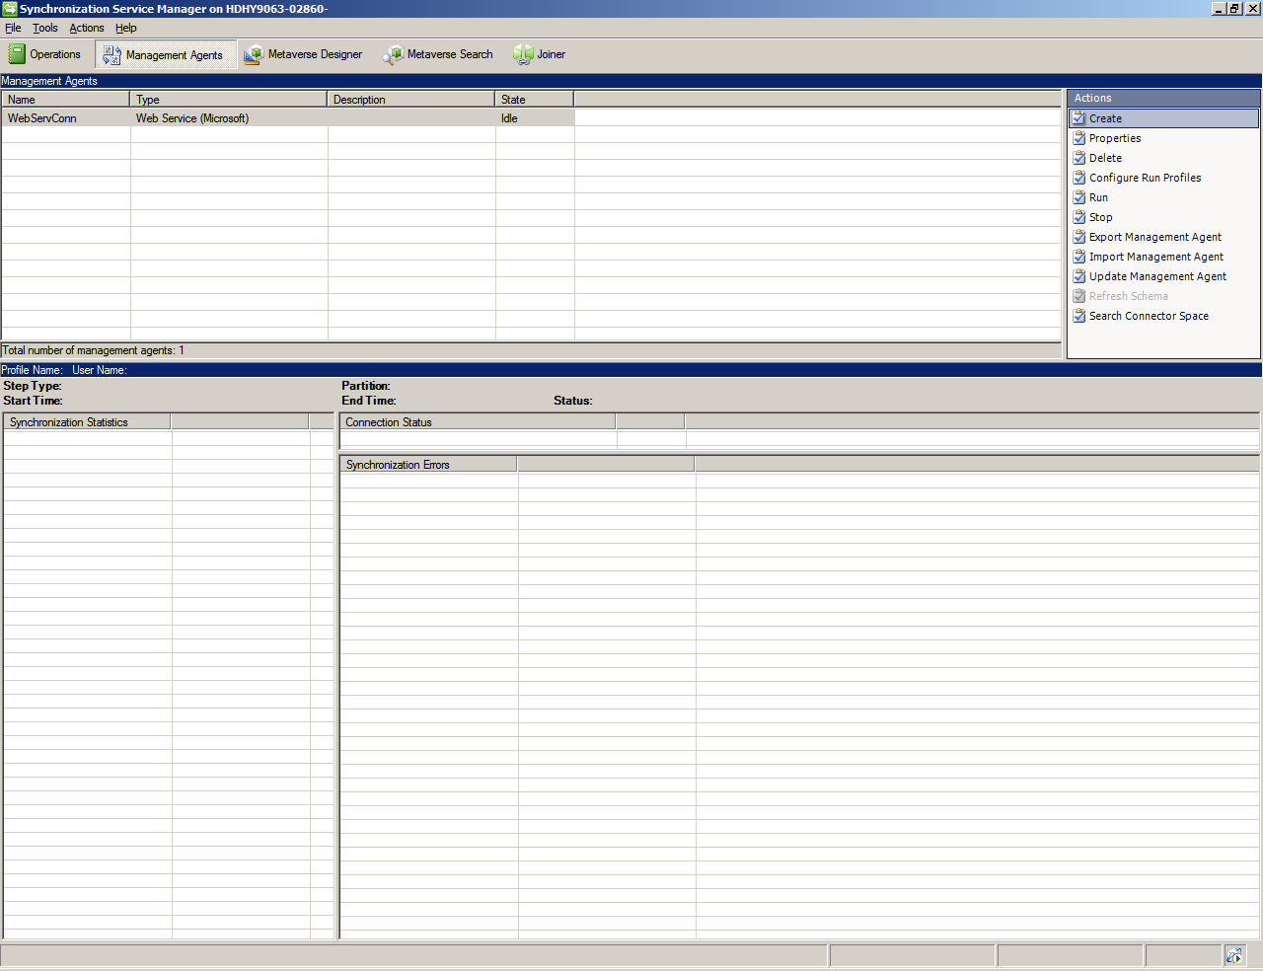Click 'Total number of management agents: 1' text
The image size is (1263, 971).
point(93,350)
